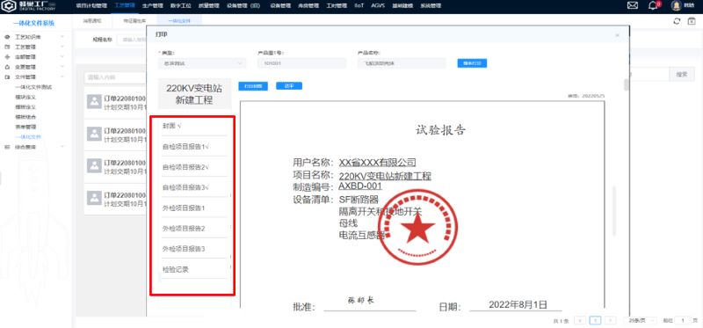Select page 1 in pagination

tap(596, 320)
